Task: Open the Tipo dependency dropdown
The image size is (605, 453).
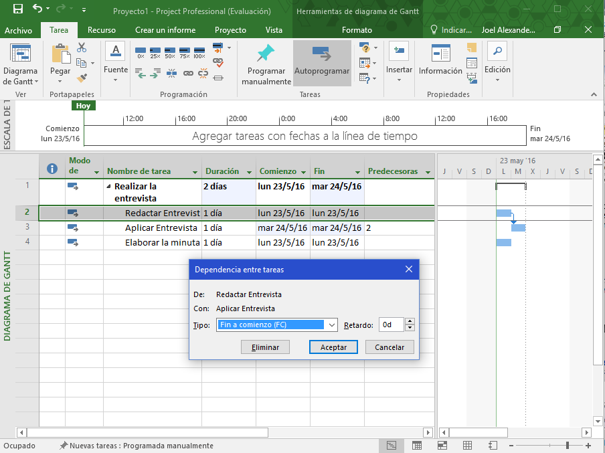Action: pyautogui.click(x=331, y=325)
